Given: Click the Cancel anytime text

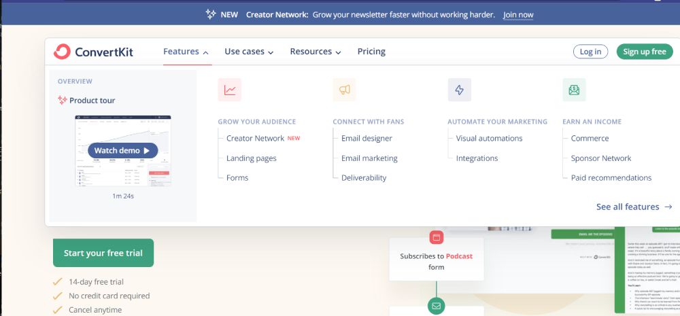Looking at the screenshot, I should coord(95,310).
